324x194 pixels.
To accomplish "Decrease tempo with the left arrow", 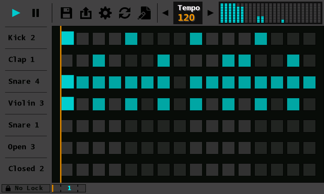I will coord(165,13).
